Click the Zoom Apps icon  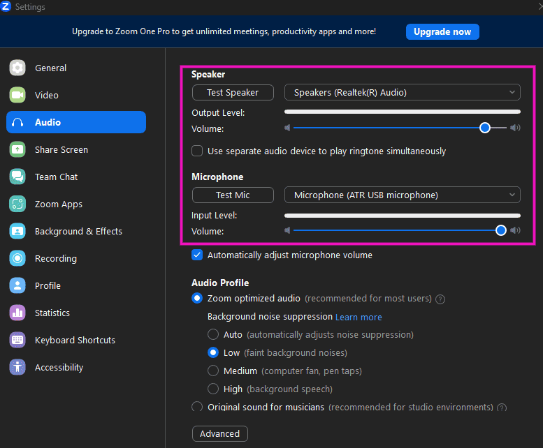(x=17, y=204)
